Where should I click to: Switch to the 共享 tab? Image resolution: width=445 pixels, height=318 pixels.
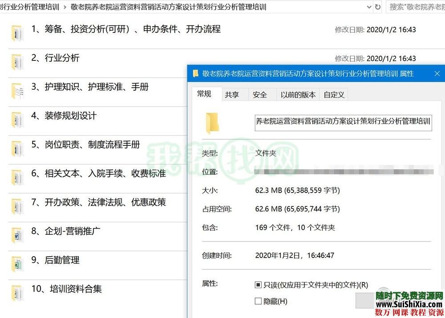coord(233,94)
